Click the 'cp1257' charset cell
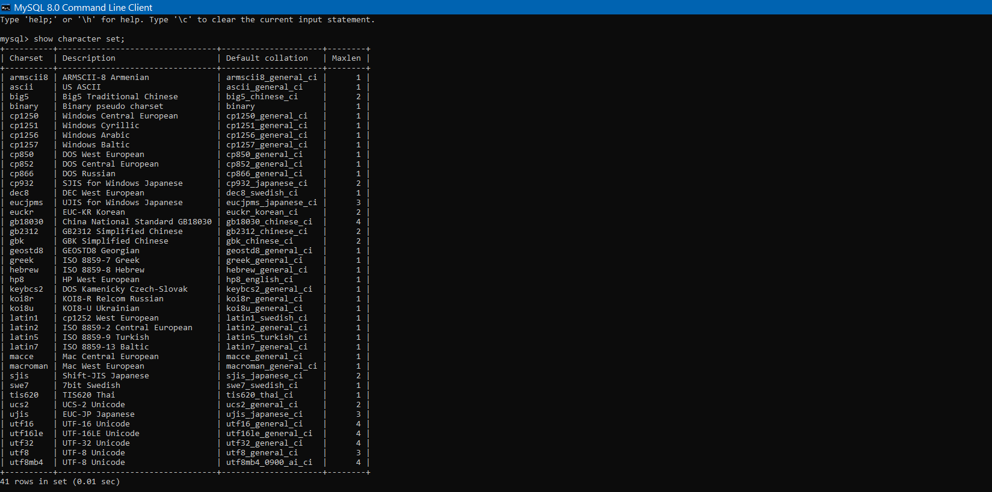Screen dimensions: 992x492 [24, 145]
